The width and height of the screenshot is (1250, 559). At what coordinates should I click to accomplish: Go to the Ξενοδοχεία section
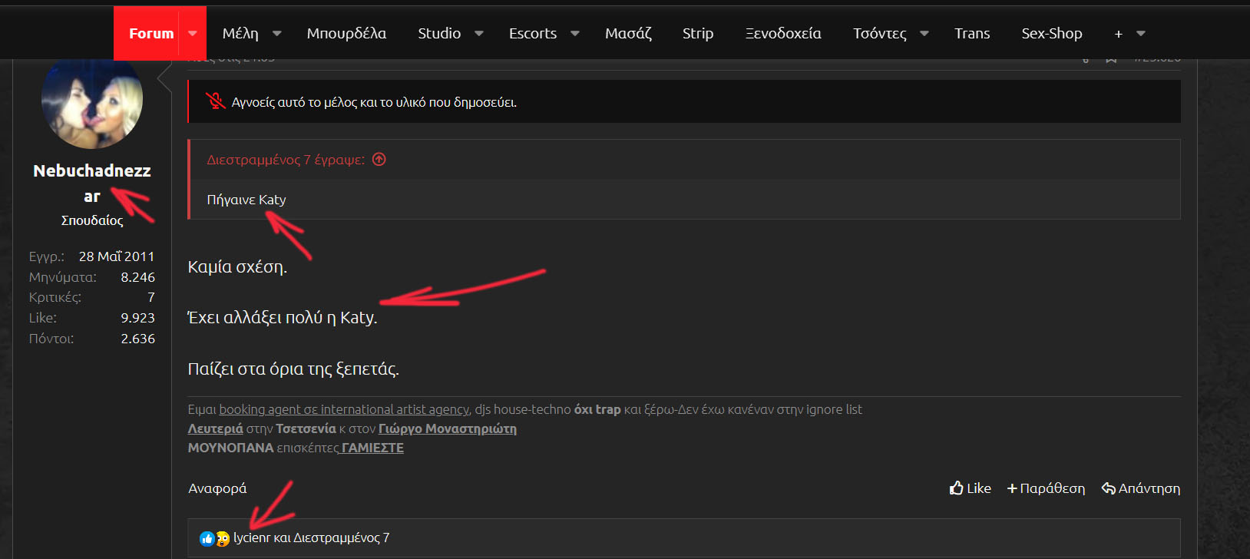click(x=783, y=34)
